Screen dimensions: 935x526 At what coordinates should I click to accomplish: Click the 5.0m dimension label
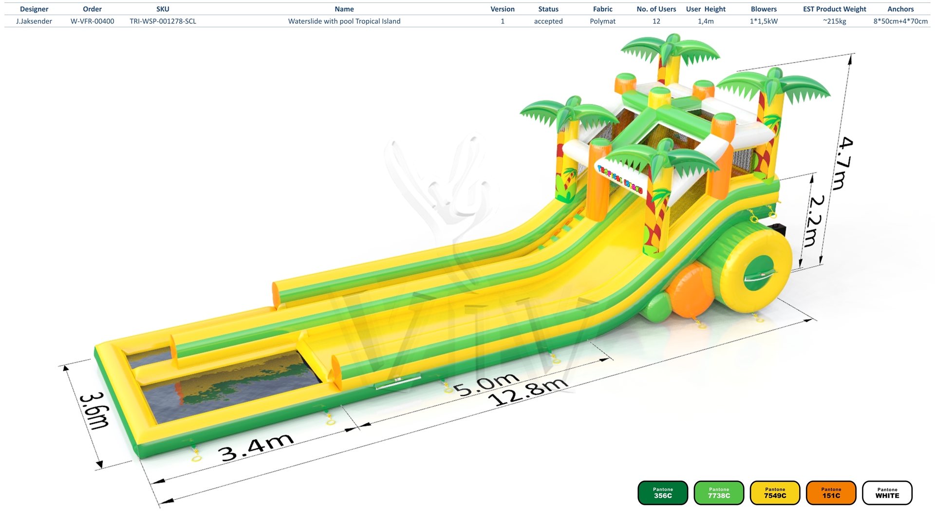[486, 384]
